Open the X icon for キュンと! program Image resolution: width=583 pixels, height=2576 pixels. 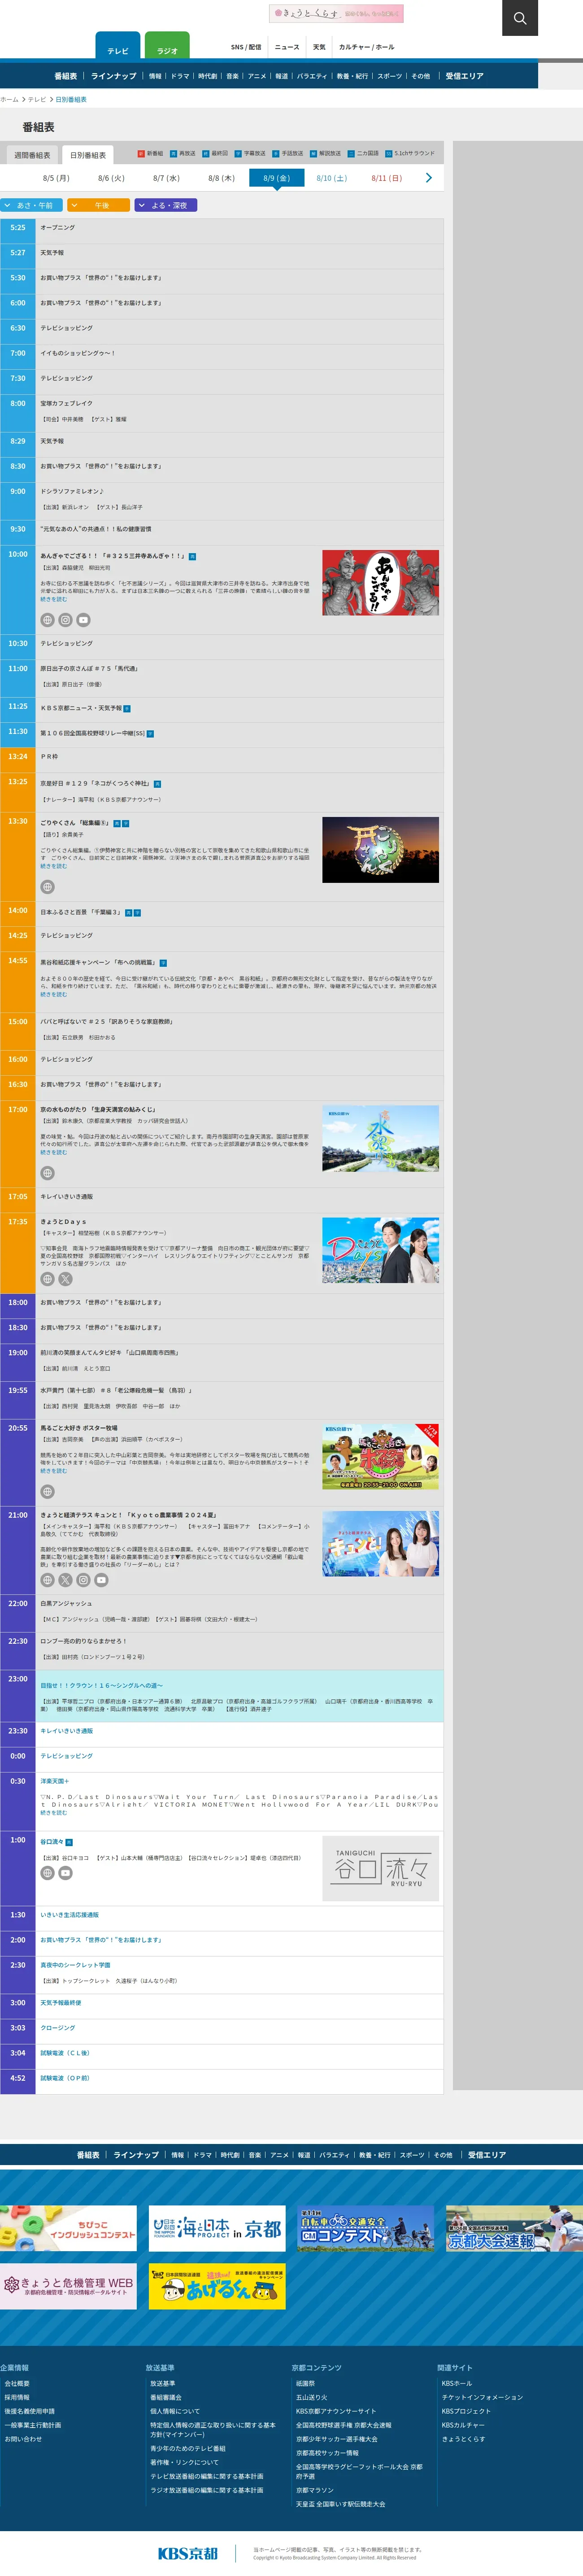65,1580
